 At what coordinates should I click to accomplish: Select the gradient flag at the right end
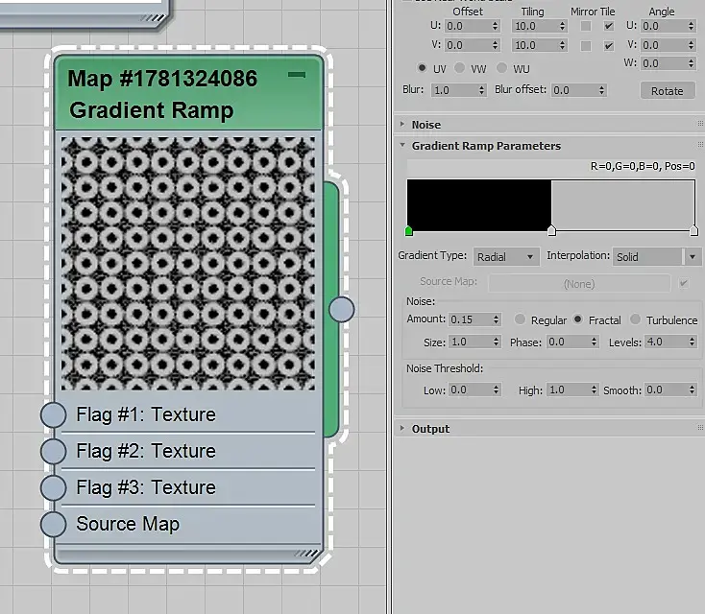point(693,231)
